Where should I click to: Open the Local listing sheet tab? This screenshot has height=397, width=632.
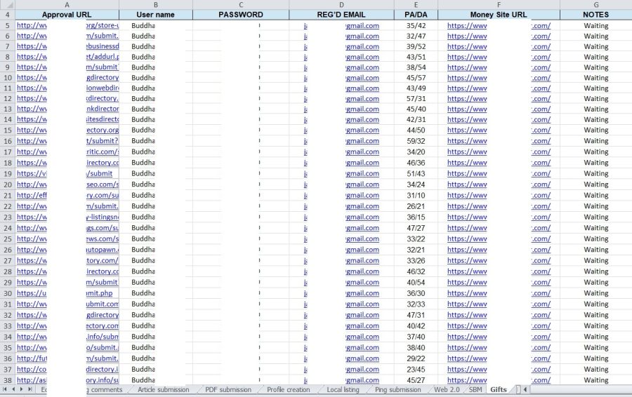[x=343, y=390]
